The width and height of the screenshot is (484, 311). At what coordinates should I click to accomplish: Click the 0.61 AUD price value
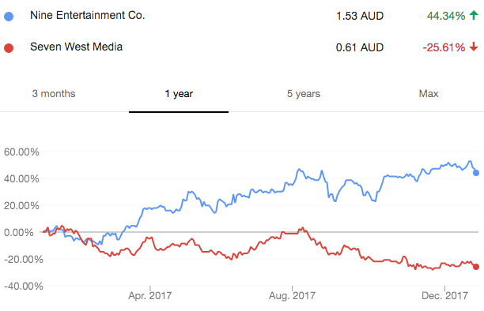pos(360,48)
